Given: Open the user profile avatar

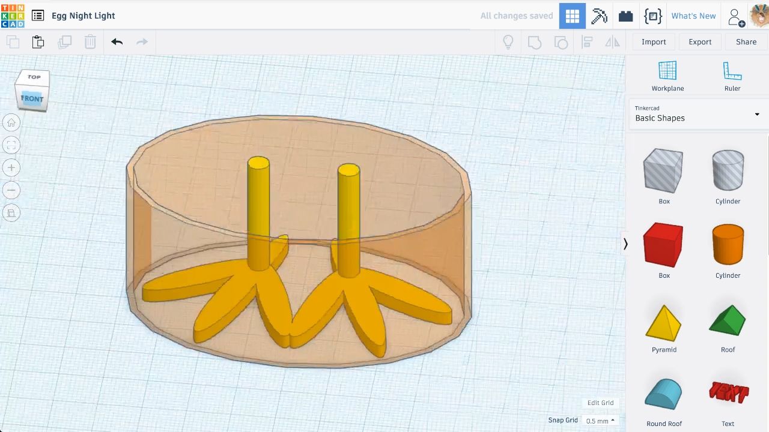Looking at the screenshot, I should (x=759, y=16).
